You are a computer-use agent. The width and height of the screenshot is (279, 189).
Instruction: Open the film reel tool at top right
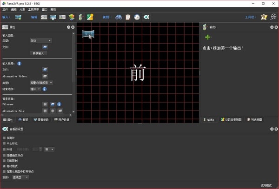click(x=273, y=17)
